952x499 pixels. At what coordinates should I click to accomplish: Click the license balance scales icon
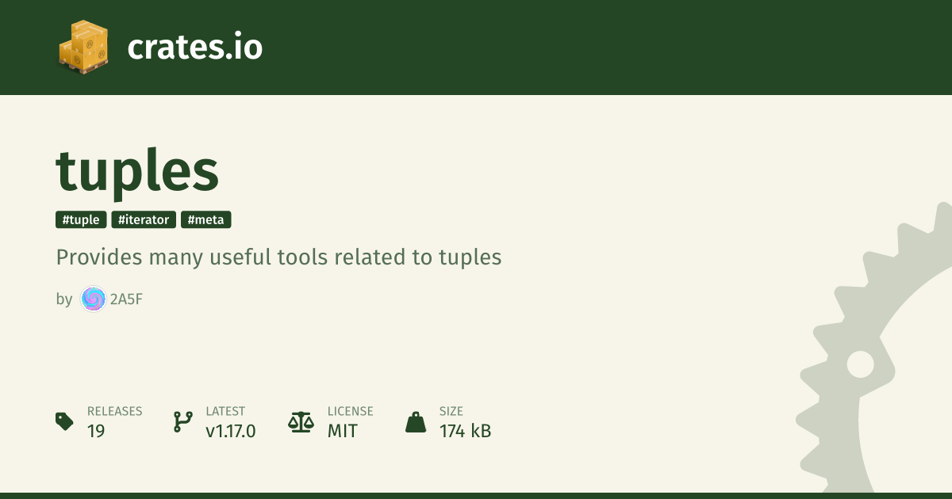point(301,421)
